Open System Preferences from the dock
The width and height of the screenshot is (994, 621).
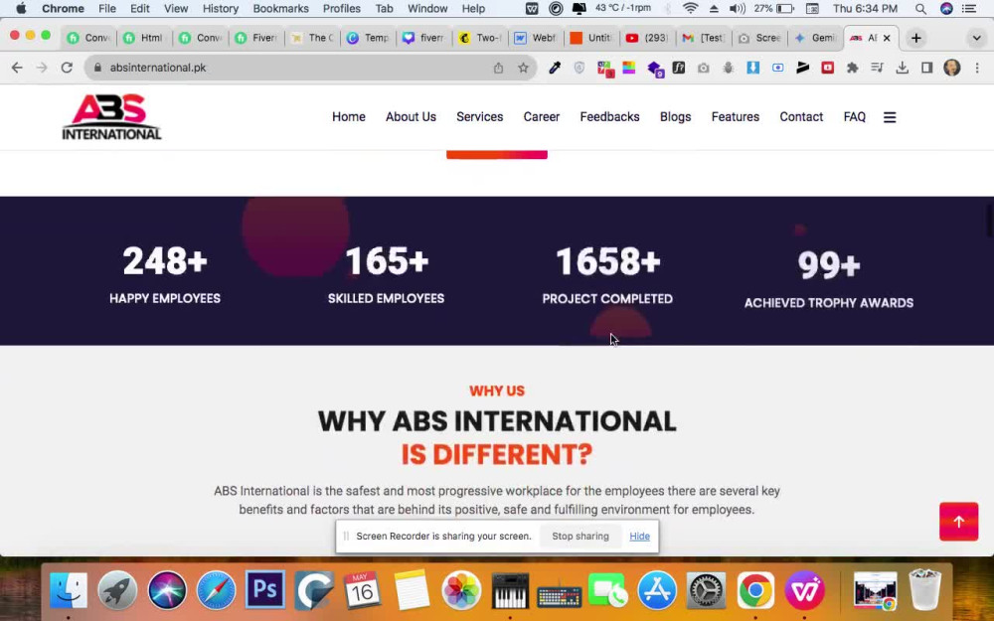(706, 590)
